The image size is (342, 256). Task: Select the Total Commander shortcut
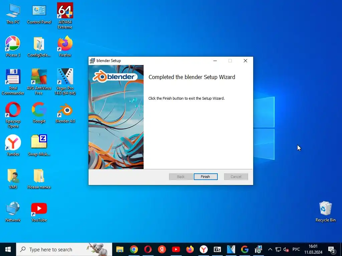[x=13, y=82]
